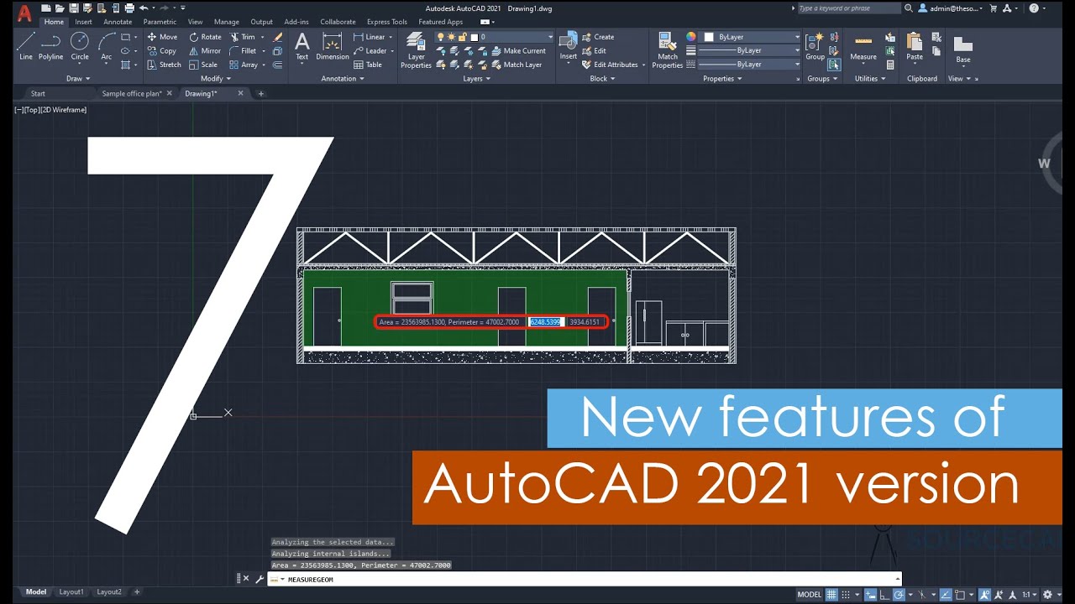Switch to the Insert ribbon tab

pos(83,22)
